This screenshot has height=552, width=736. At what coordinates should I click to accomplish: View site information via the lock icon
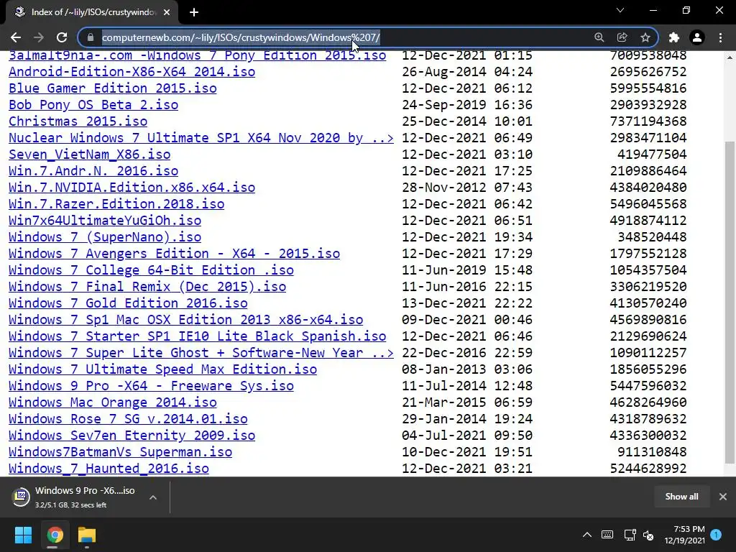[x=91, y=37]
